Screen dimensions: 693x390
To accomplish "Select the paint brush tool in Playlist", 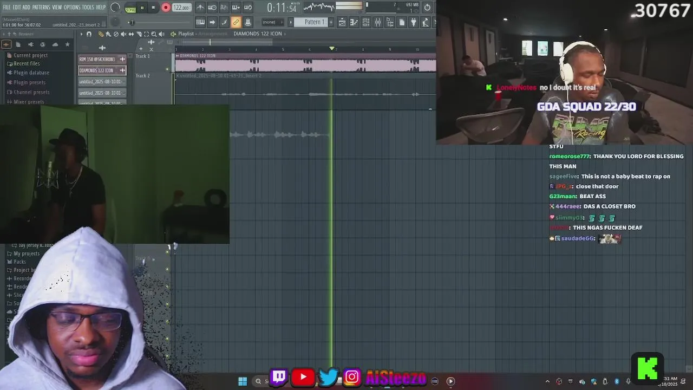I will (x=108, y=34).
